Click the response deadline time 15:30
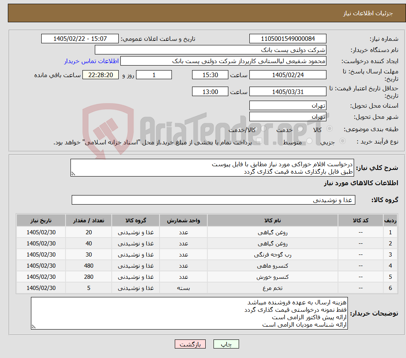The width and height of the screenshot is (406, 358). click(x=210, y=75)
